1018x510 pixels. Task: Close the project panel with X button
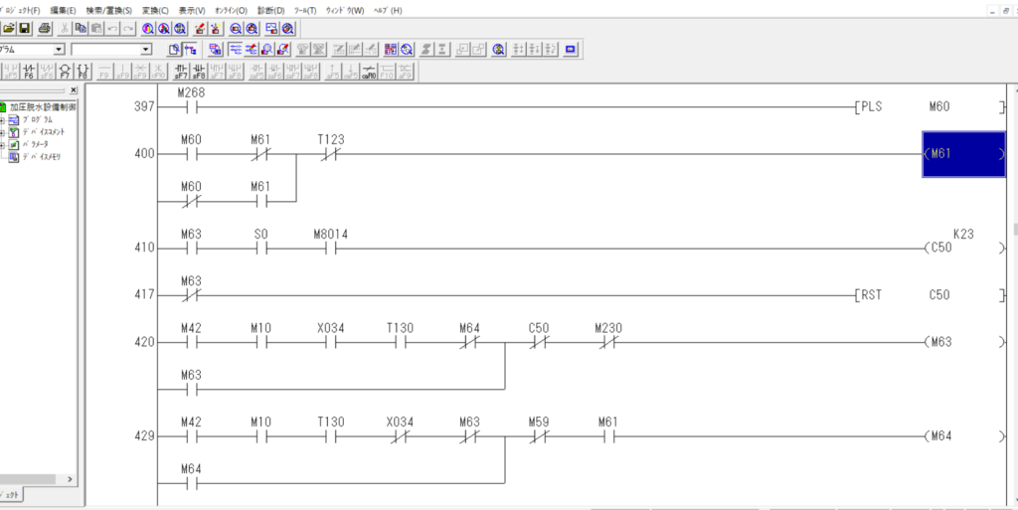pos(73,90)
